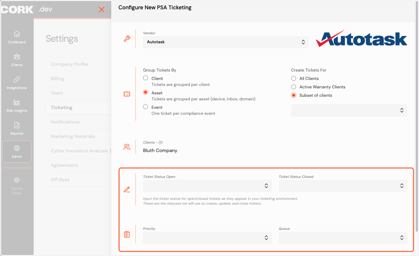
Task: Select Client grouping radio button
Action: pos(146,78)
